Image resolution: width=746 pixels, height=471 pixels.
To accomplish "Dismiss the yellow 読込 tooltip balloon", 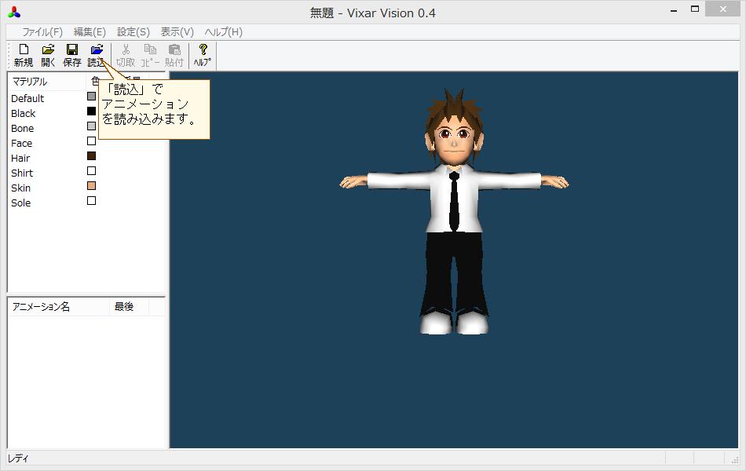I will click(x=153, y=110).
